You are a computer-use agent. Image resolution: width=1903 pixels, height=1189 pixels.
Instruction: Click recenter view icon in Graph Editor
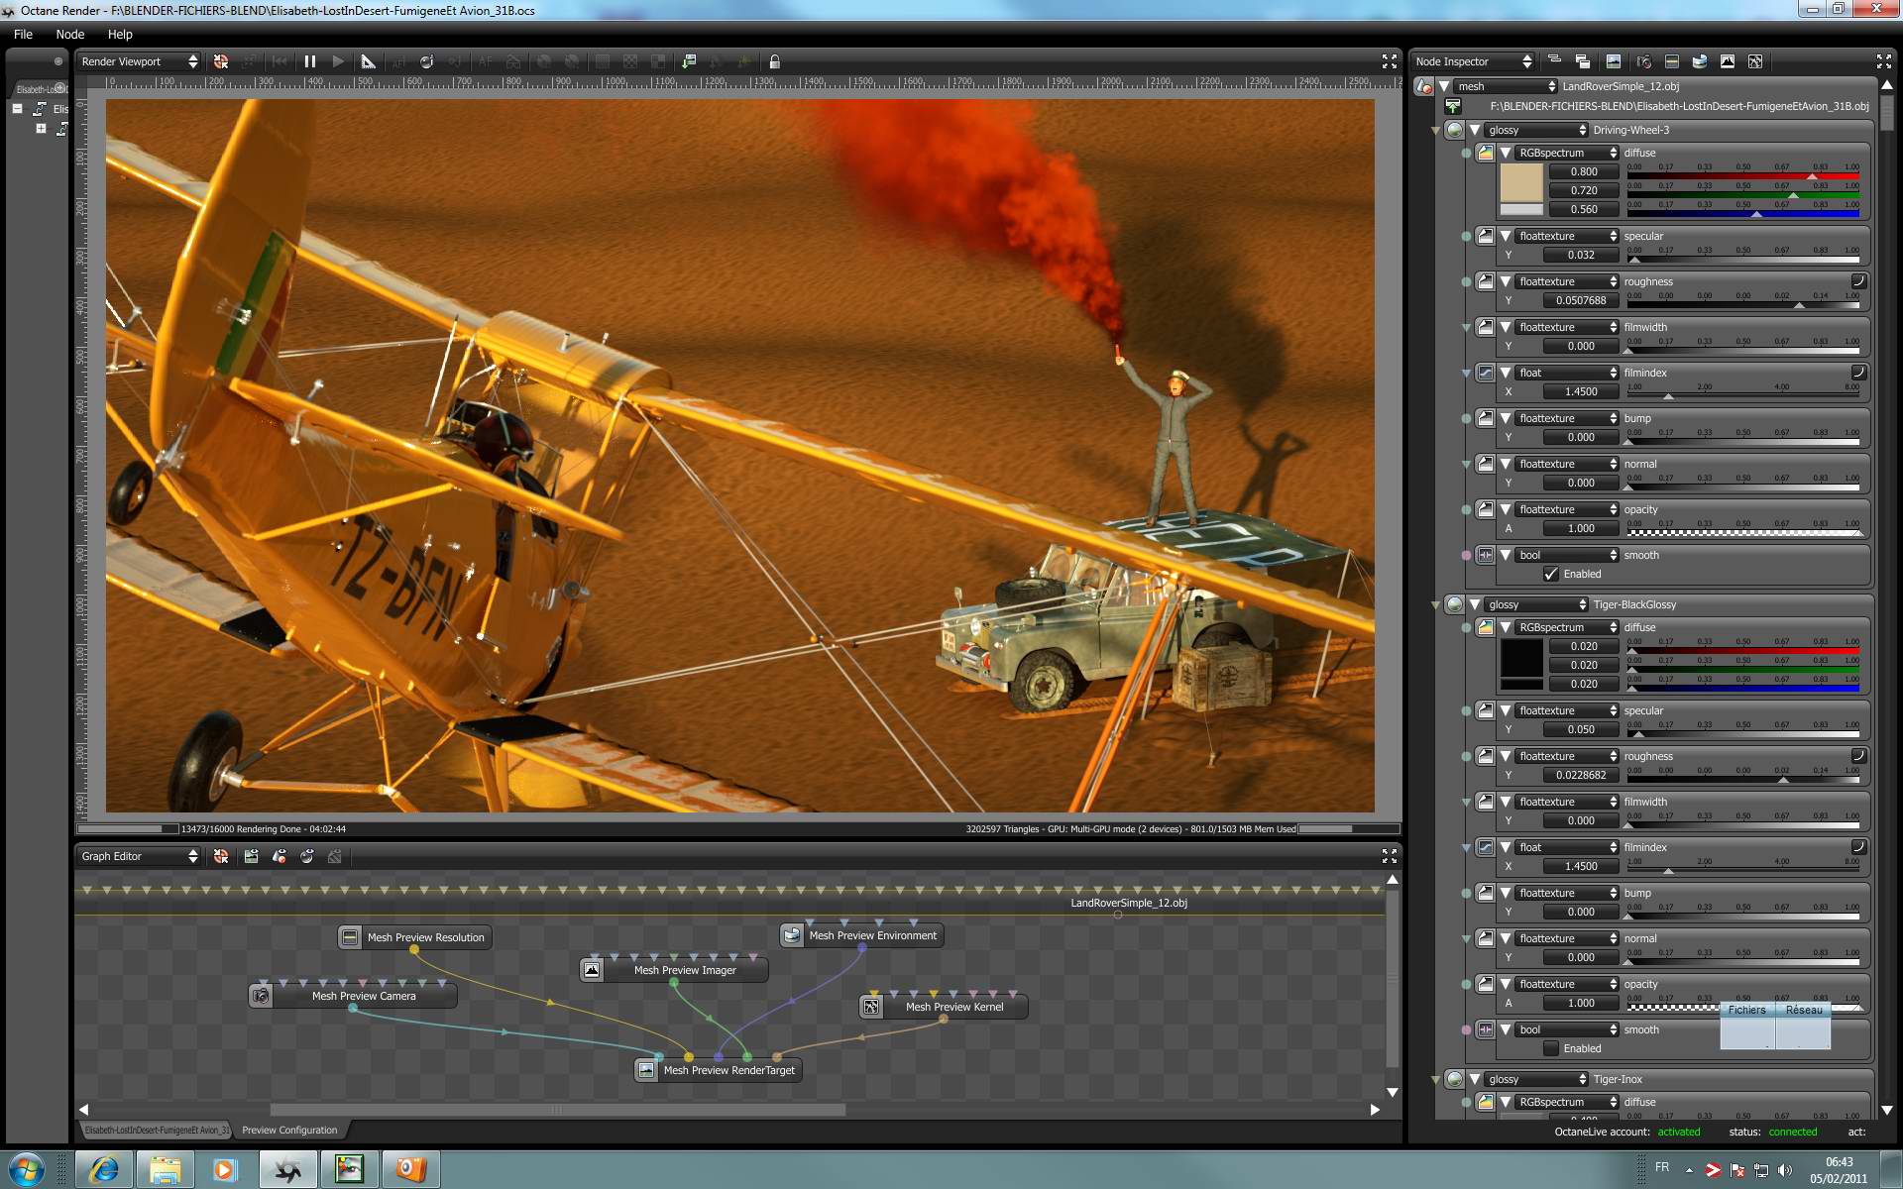click(x=221, y=856)
